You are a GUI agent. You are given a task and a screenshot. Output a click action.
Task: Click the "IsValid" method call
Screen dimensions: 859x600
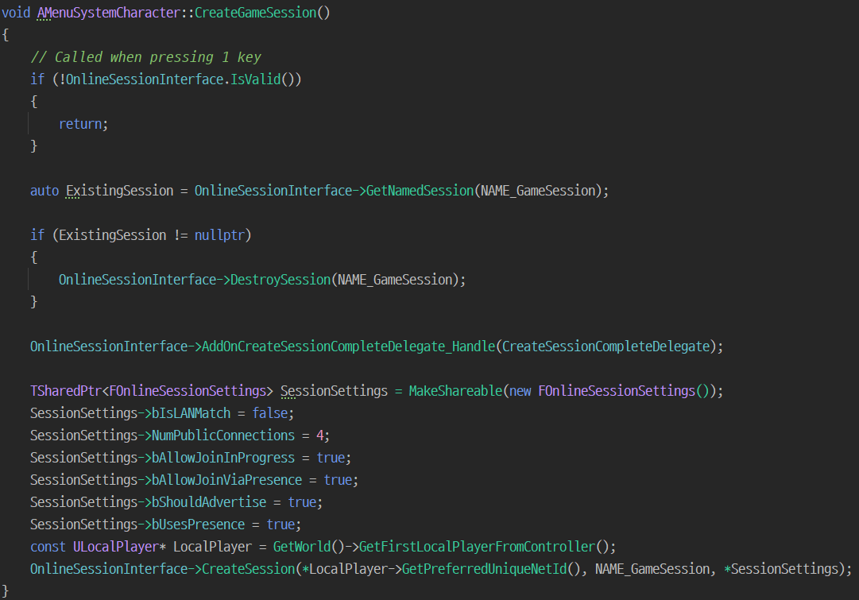pyautogui.click(x=255, y=79)
